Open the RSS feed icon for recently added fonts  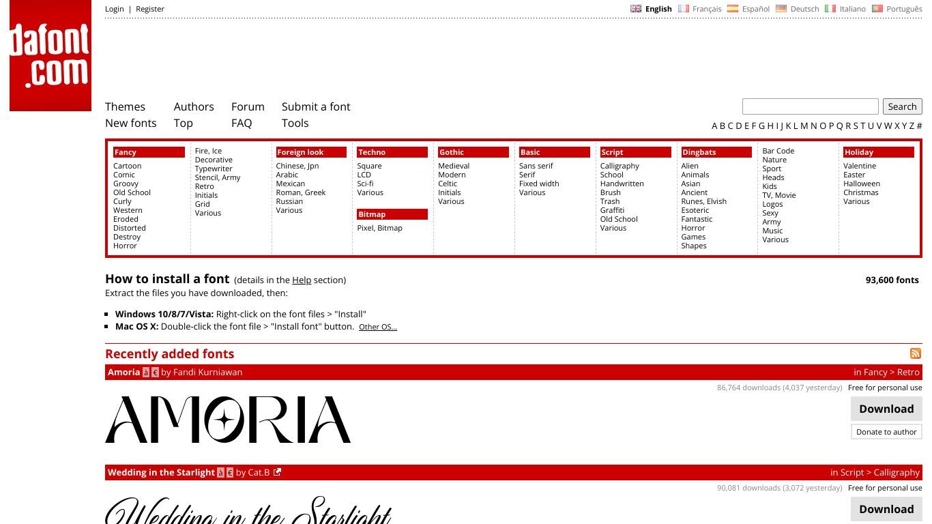pos(916,353)
